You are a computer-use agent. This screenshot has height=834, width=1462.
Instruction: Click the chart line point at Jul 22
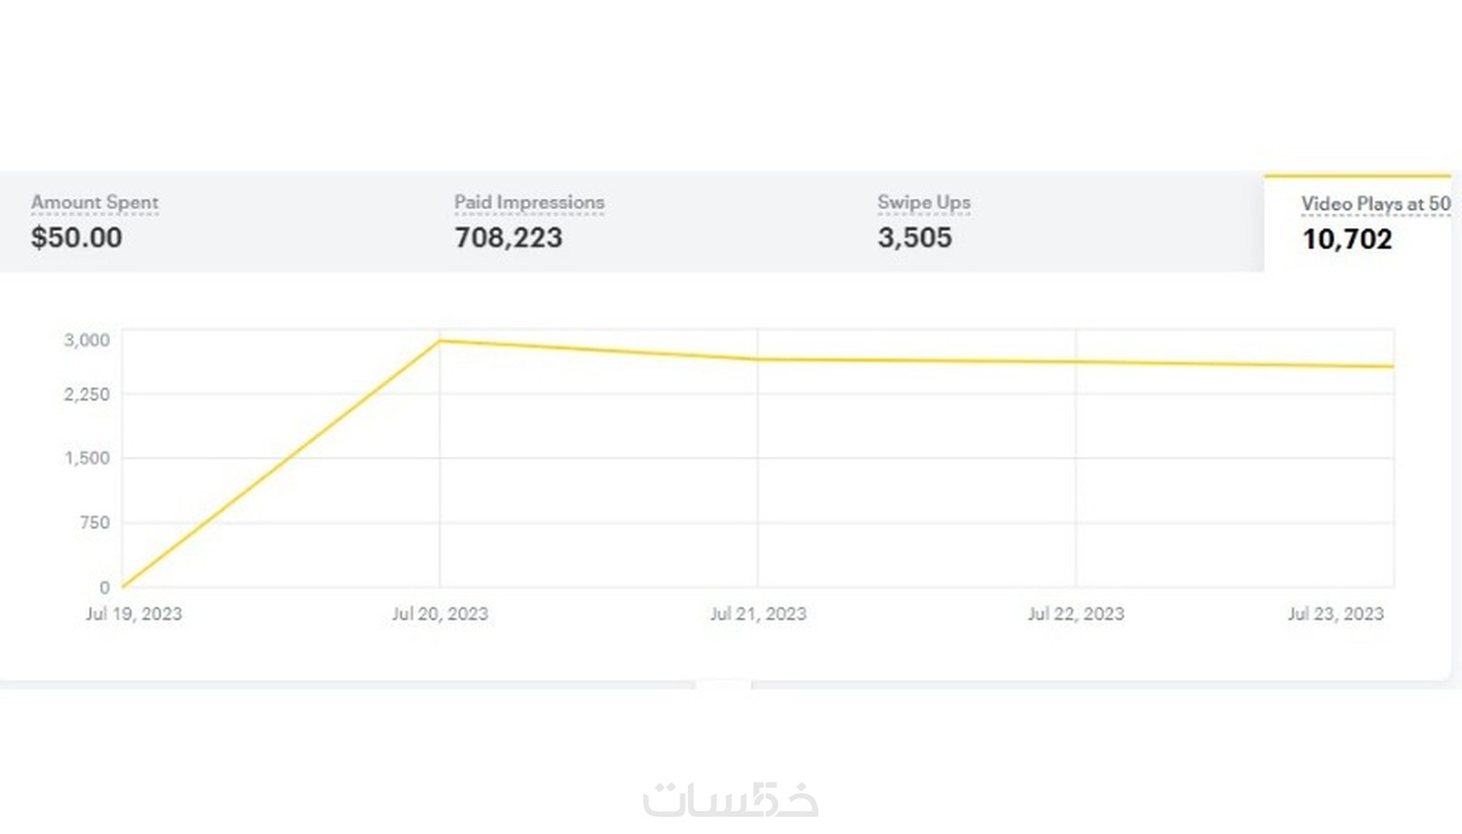(1076, 362)
